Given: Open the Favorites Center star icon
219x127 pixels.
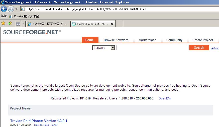Looking at the screenshot, I should pos(3,23).
